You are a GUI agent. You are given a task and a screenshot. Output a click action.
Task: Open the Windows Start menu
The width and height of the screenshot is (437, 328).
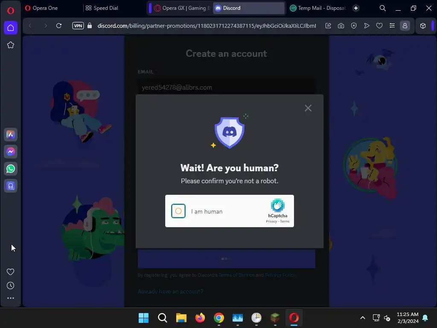point(143,318)
